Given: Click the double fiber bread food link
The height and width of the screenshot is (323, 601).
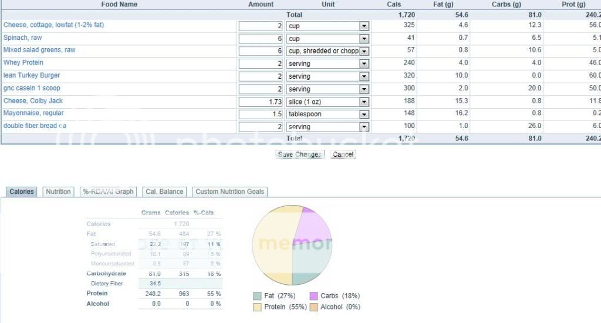Looking at the screenshot, I should point(35,126).
